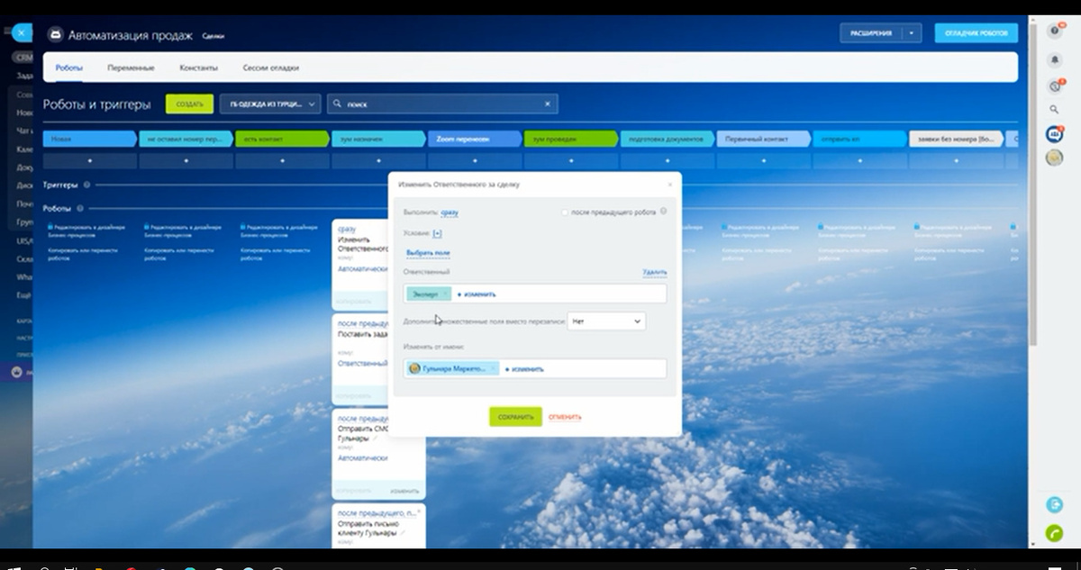The image size is (1081, 570).
Task: Open notifications bell icon
Action: pos(1054,59)
